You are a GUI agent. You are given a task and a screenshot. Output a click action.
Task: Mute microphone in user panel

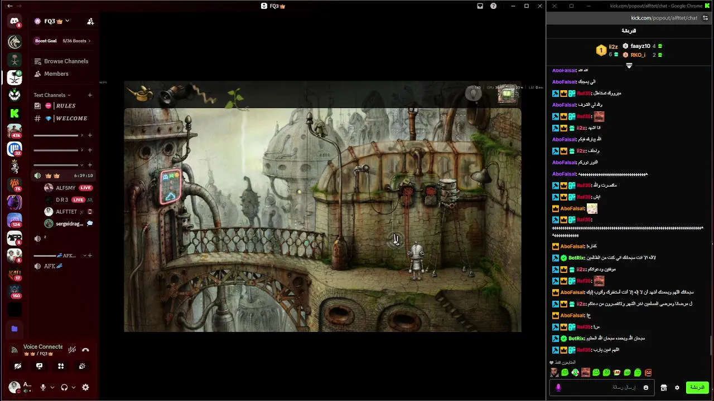point(43,387)
